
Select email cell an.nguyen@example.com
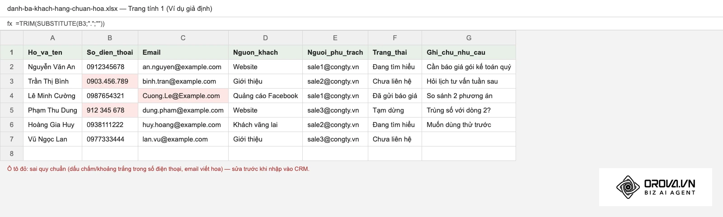(x=183, y=67)
